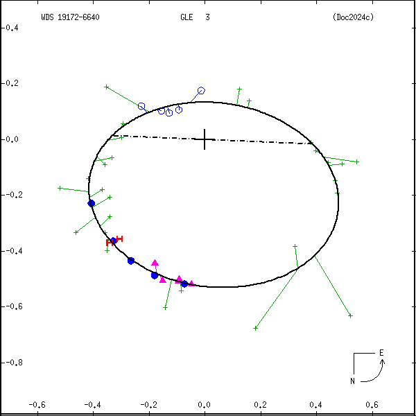Click the WDS 19172-6640 title label

pos(70,17)
